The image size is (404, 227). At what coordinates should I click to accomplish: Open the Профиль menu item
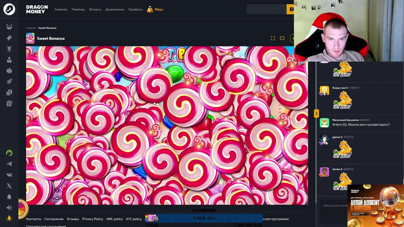(x=136, y=9)
